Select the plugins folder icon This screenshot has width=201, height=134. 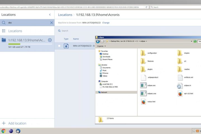pyautogui.click(x=143, y=69)
